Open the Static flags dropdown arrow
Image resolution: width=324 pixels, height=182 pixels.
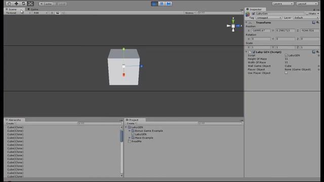(318, 14)
